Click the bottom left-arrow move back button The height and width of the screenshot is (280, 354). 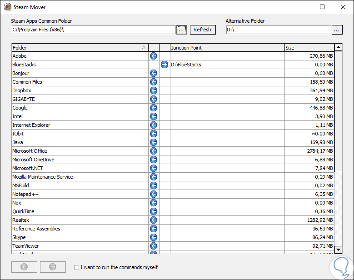point(24,267)
